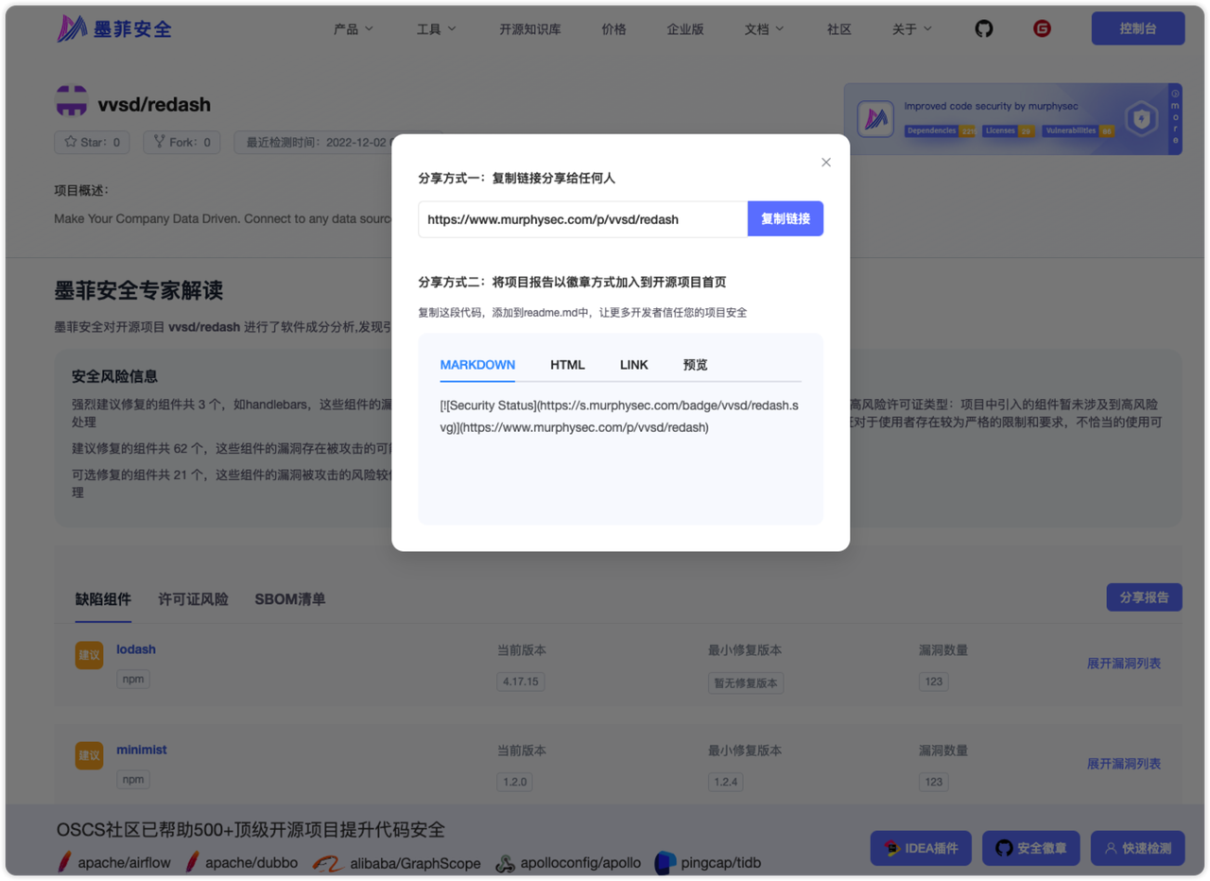Click the 控制台 button
The image size is (1210, 881).
(x=1137, y=28)
